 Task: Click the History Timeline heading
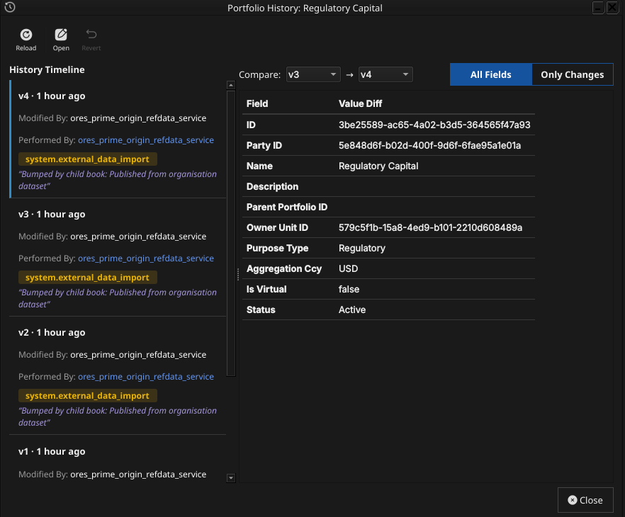47,69
